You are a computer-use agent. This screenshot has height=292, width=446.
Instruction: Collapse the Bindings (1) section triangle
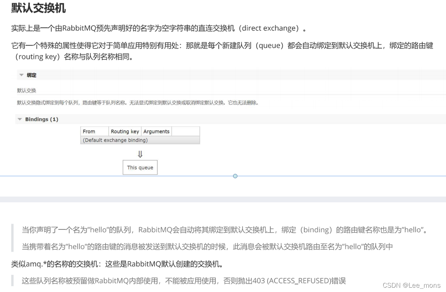tap(20, 119)
